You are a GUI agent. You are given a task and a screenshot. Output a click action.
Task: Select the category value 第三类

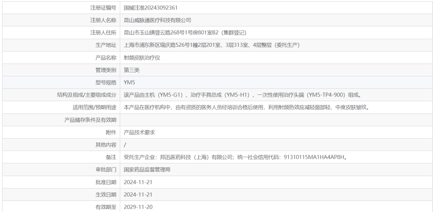point(132,70)
